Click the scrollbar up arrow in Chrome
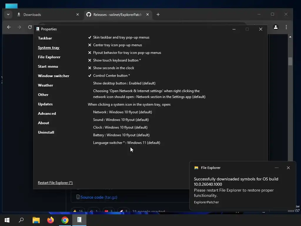Viewport: 301px width, 226px height. (290, 37)
